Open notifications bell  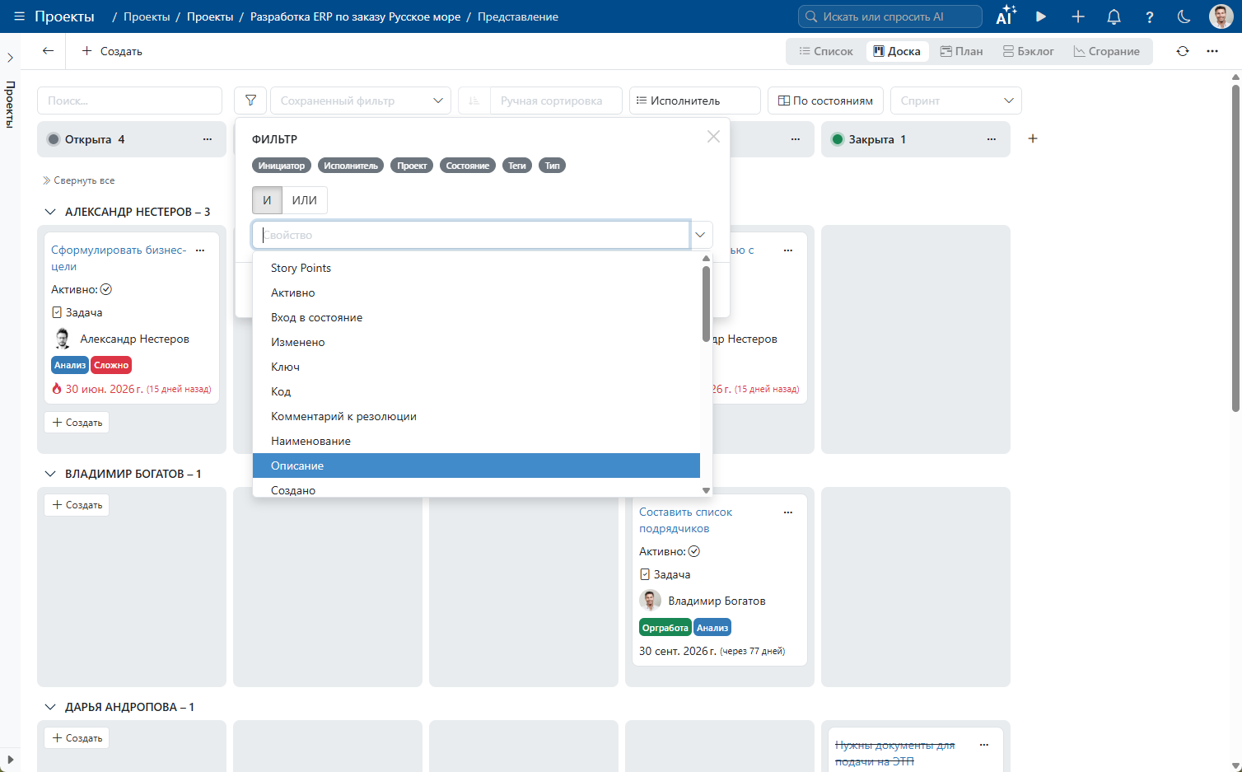(x=1114, y=16)
